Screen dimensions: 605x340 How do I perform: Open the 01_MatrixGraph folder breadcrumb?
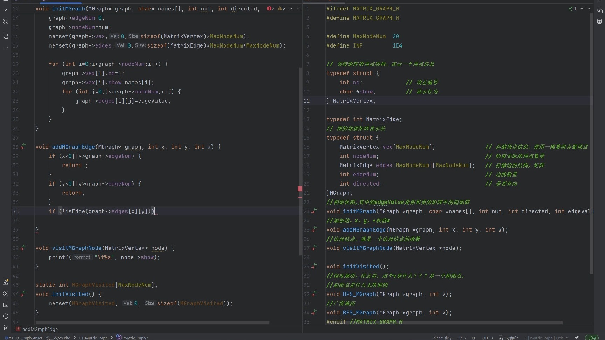pyautogui.click(x=93, y=338)
